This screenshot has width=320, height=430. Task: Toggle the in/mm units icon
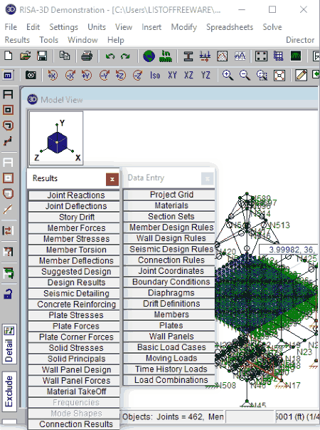(x=166, y=56)
